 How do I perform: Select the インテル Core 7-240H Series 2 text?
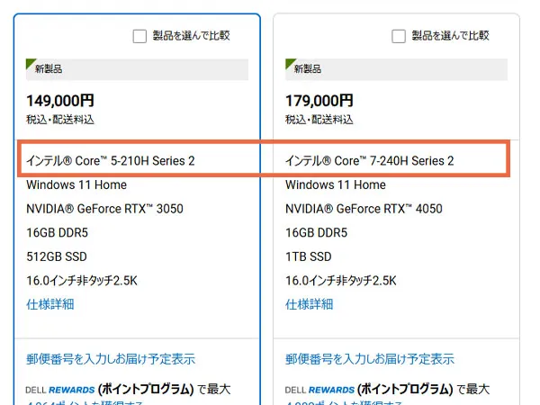(x=370, y=161)
